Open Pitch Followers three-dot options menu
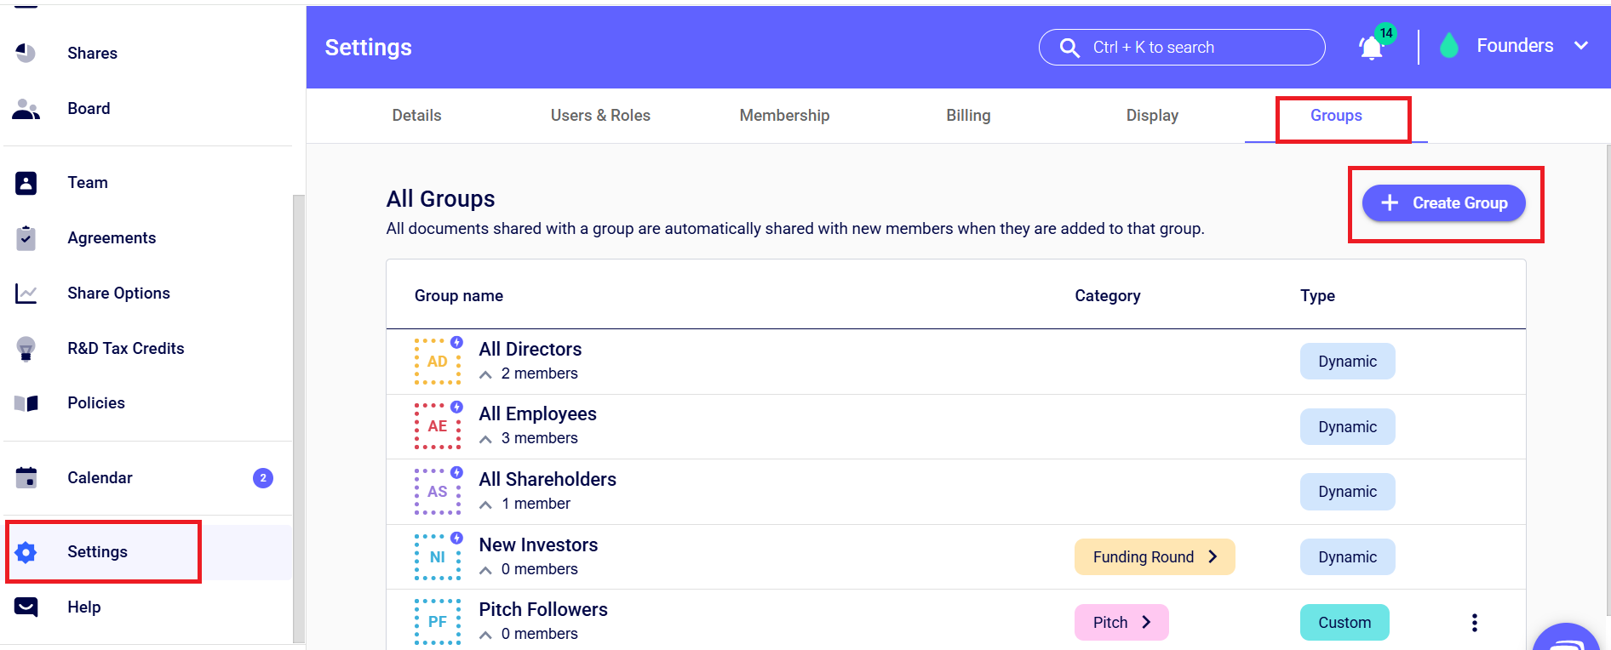 [1474, 623]
